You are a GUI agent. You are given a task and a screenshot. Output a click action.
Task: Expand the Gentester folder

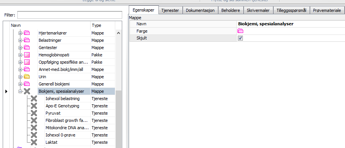[20, 48]
